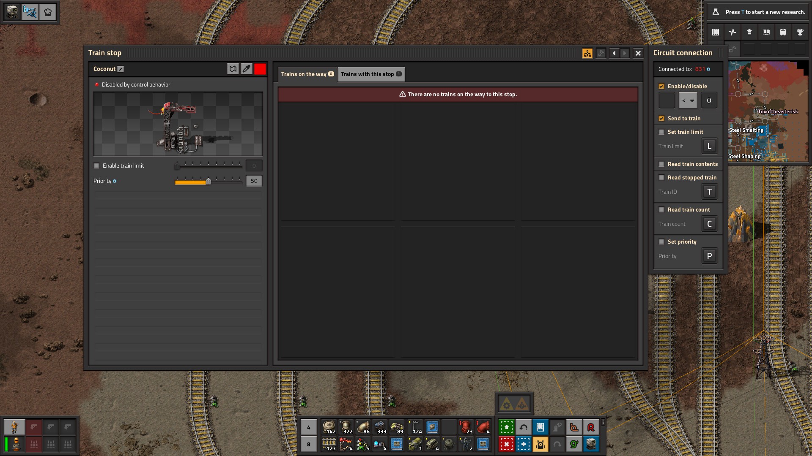Click the chef hat mod button

[x=48, y=12]
